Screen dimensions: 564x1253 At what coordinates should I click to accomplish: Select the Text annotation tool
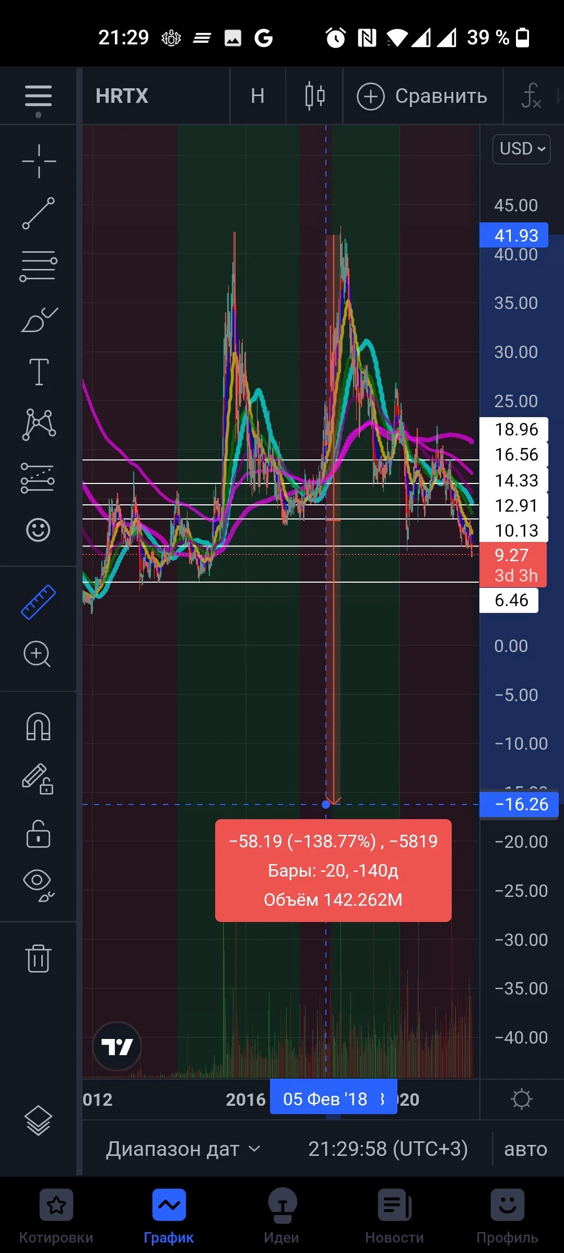[x=39, y=372]
